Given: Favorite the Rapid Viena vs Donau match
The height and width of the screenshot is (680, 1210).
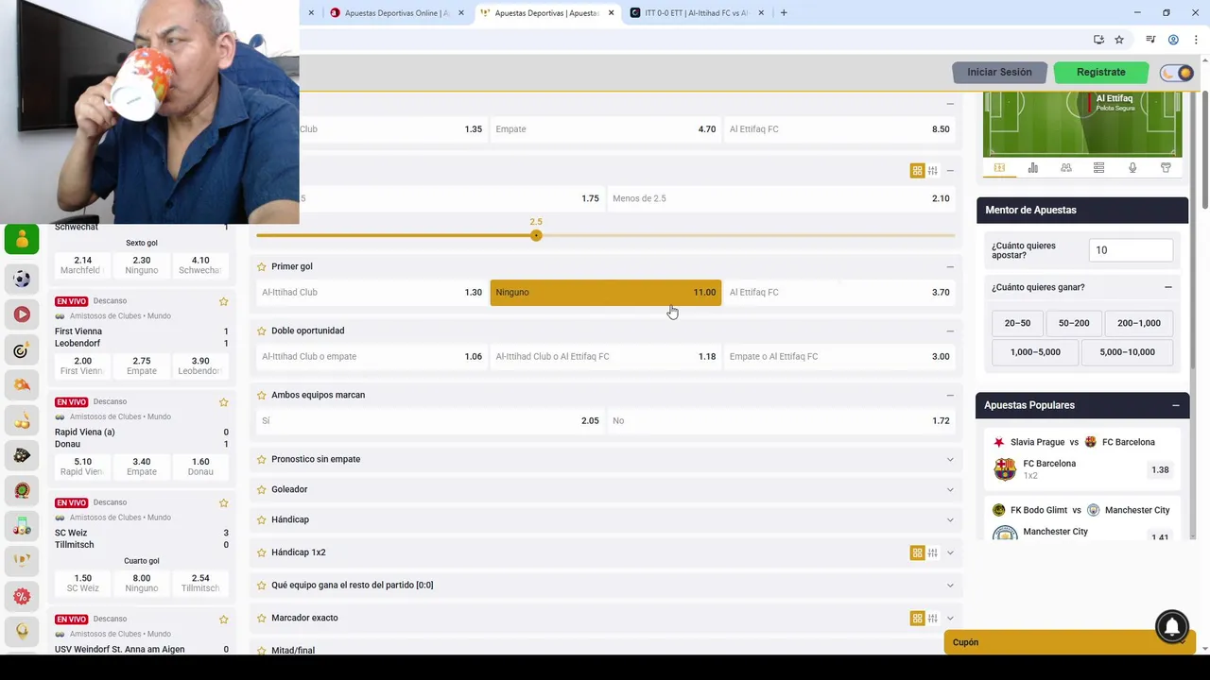Looking at the screenshot, I should point(223,401).
